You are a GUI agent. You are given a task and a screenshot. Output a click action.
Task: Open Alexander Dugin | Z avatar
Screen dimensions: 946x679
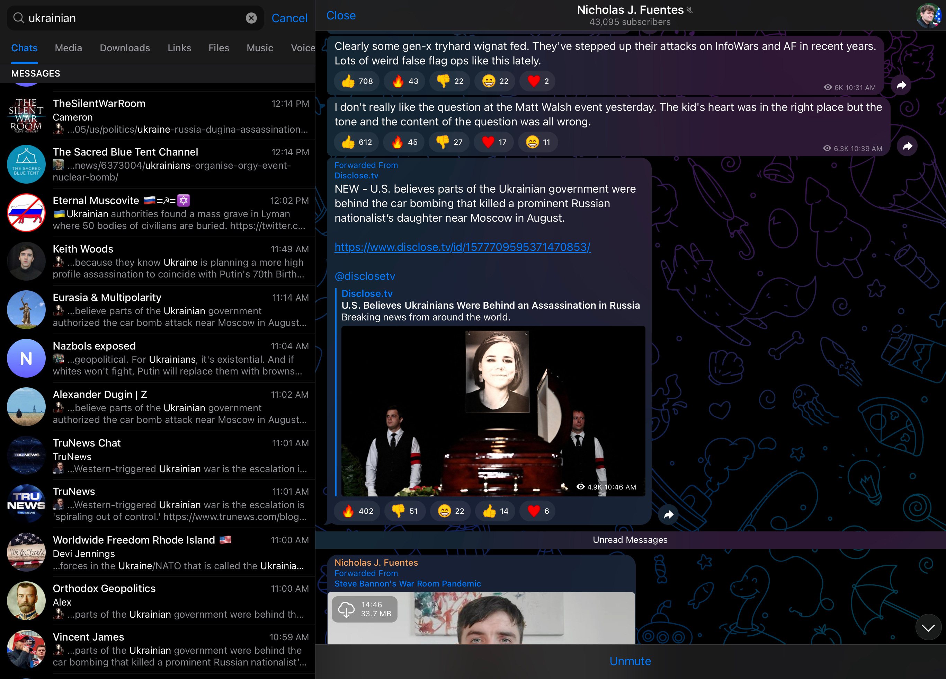26,406
